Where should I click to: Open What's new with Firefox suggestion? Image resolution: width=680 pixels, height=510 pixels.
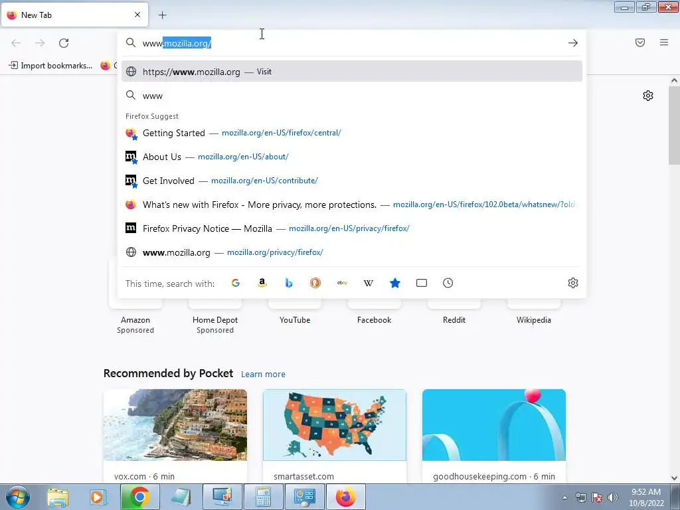352,205
